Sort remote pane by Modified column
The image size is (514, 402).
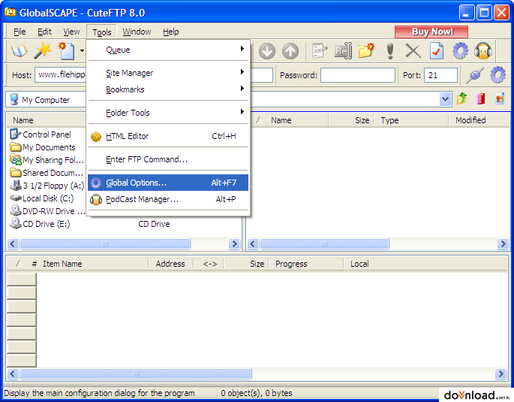coord(479,120)
